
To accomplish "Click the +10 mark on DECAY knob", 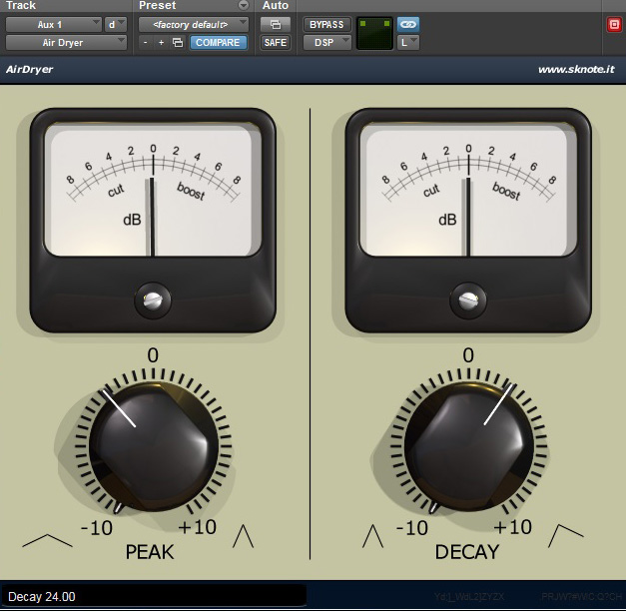I will [512, 527].
